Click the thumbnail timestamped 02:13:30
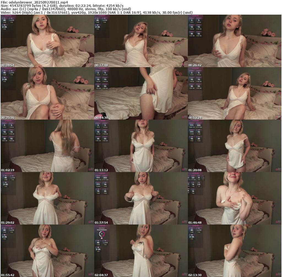This screenshot has height=277, width=282. click(235, 251)
